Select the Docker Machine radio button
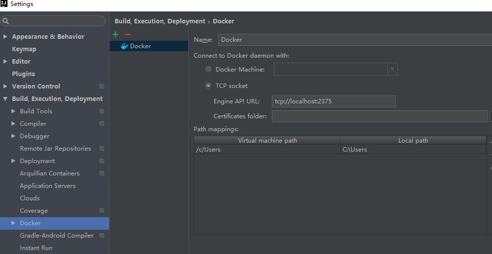492x254 pixels. (x=208, y=70)
